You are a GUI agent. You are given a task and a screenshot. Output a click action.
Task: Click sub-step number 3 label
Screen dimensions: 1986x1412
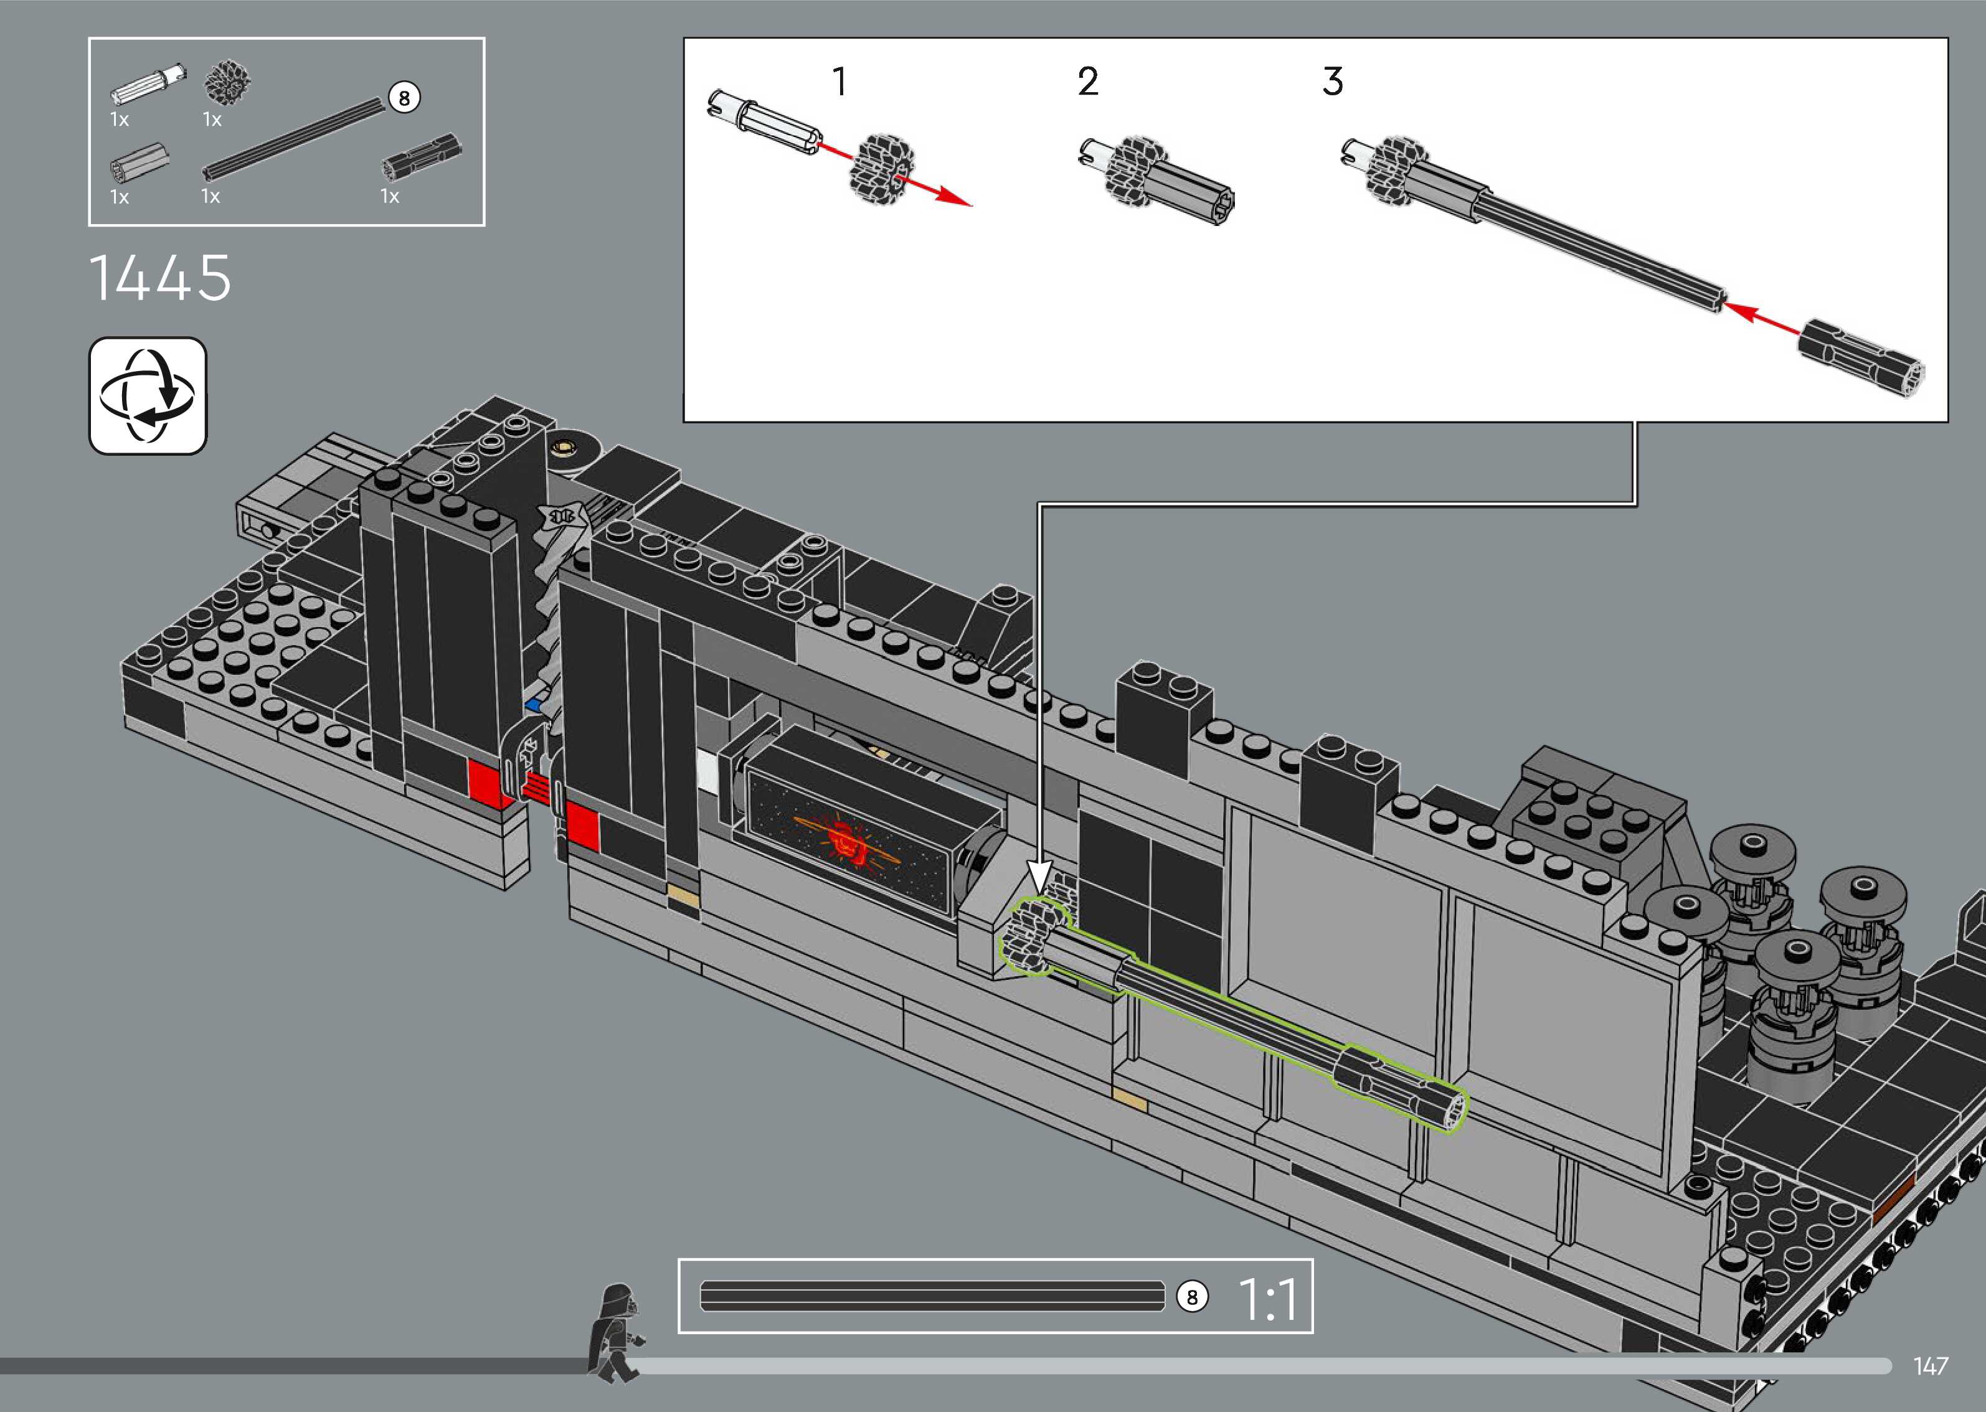[1332, 82]
